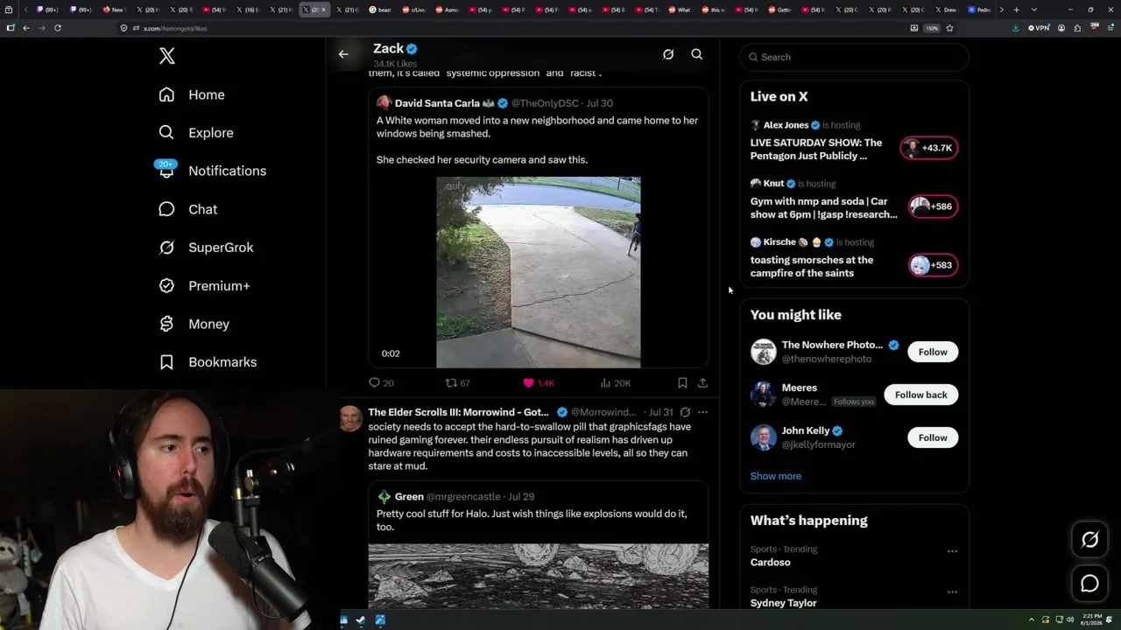Click the +586 listeners badge
The width and height of the screenshot is (1121, 630).
934,206
